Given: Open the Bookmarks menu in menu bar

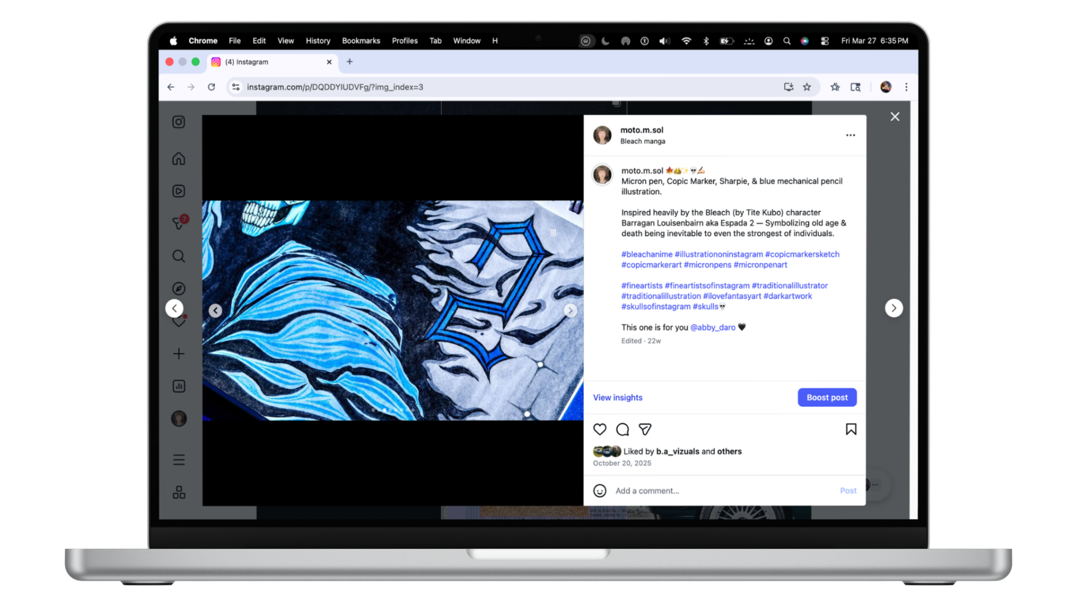Looking at the screenshot, I should click(x=361, y=41).
